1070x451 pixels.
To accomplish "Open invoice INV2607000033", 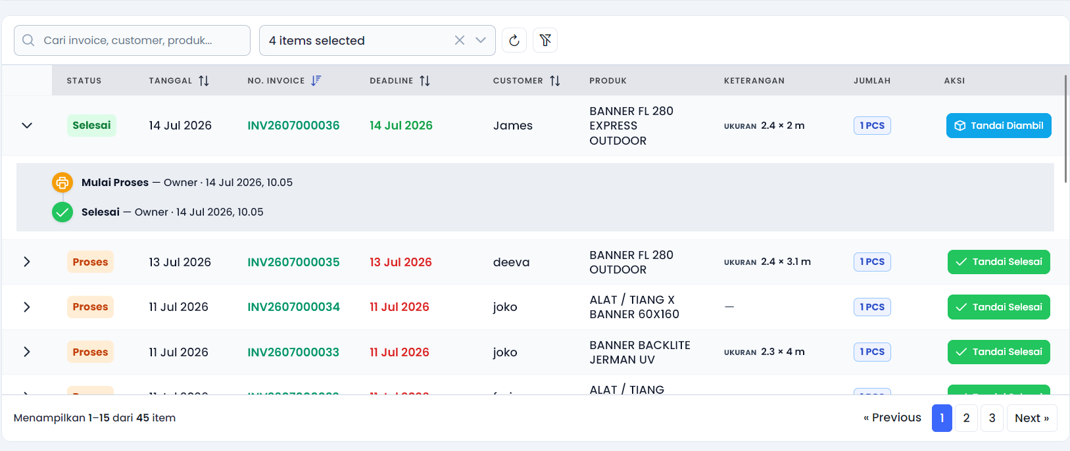I will [x=293, y=352].
